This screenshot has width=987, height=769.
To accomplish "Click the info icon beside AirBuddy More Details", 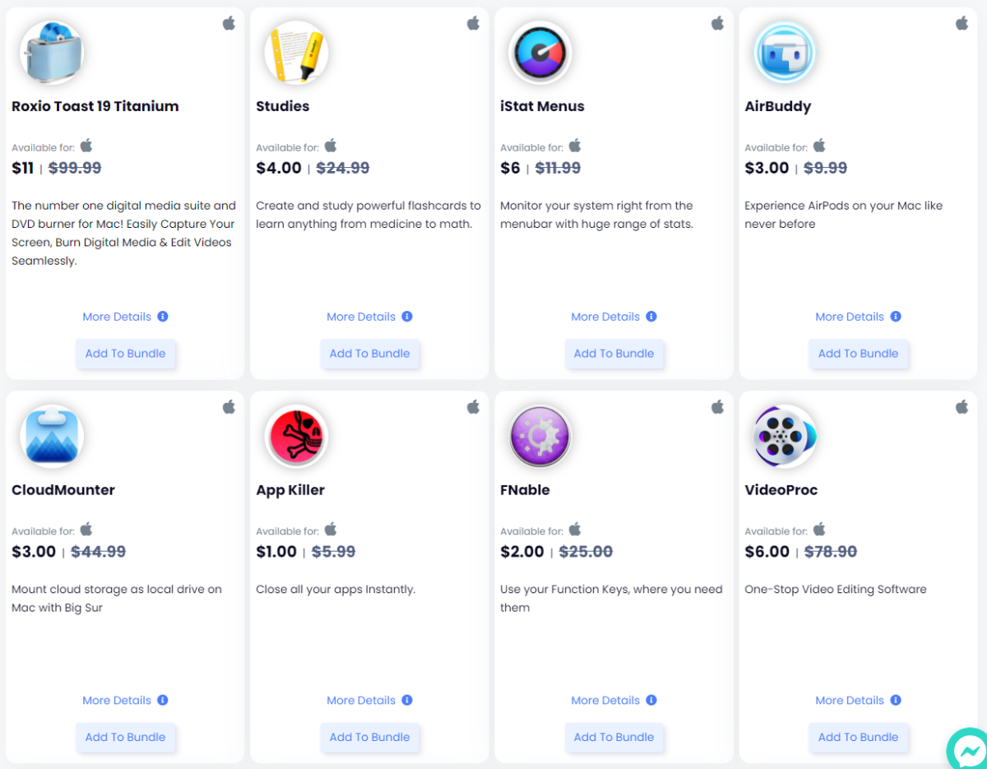I will click(x=896, y=317).
